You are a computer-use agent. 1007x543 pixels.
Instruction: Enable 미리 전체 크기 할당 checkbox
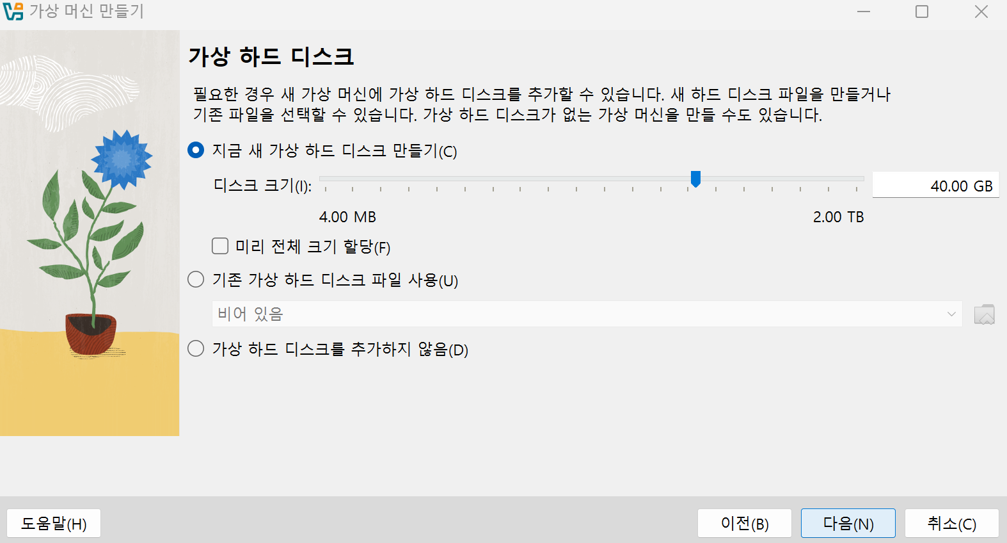point(220,246)
